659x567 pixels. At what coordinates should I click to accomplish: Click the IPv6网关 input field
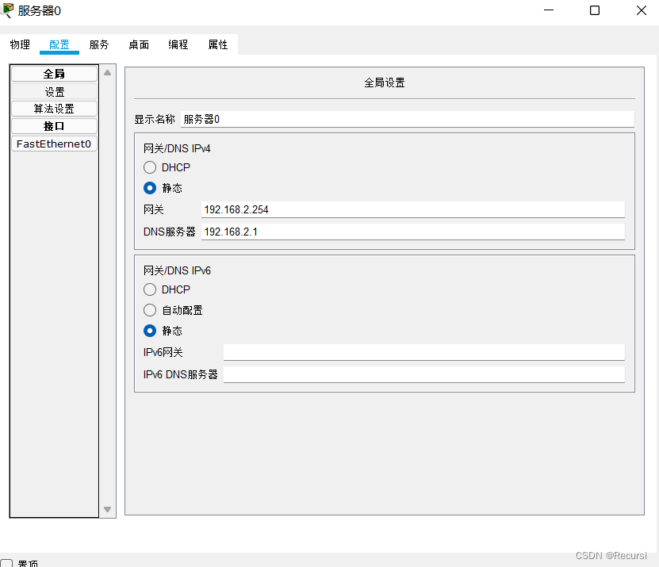point(423,352)
